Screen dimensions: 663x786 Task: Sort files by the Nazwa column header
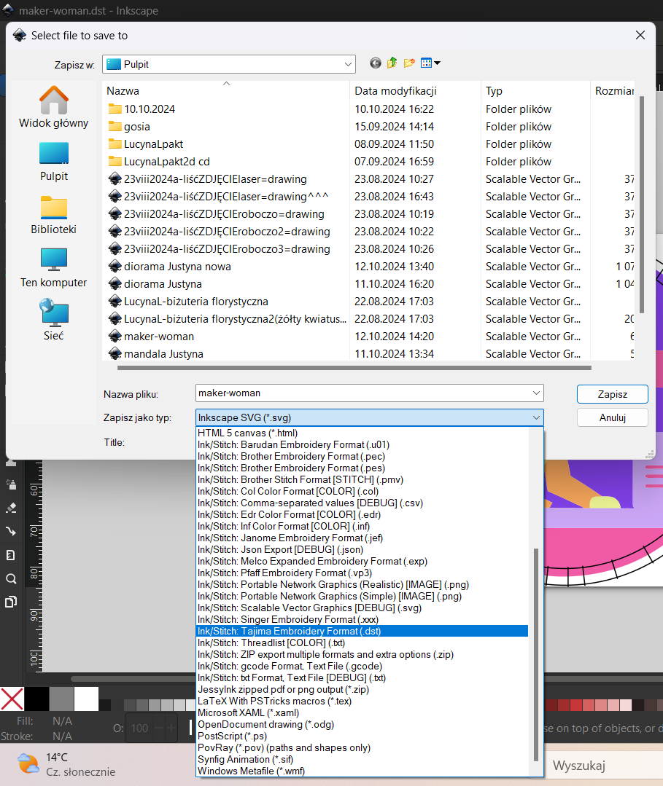[x=226, y=91]
